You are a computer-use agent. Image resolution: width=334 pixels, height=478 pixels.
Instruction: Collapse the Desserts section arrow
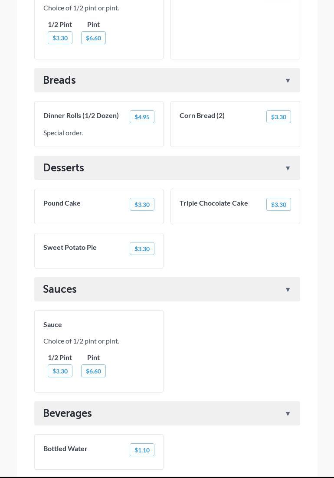[288, 168]
